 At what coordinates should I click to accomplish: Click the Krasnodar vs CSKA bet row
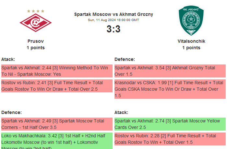[x=170, y=89]
